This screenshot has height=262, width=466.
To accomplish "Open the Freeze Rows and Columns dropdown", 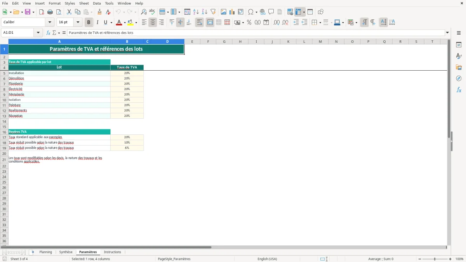I will tap(304, 12).
